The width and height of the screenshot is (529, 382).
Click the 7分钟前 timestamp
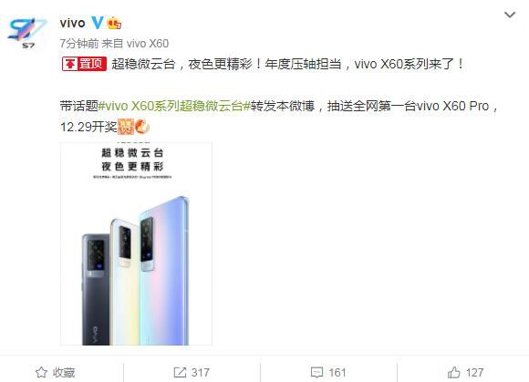pyautogui.click(x=79, y=44)
